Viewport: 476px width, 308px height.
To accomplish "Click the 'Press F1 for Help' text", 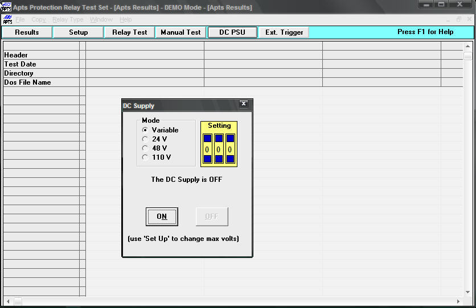I will tap(425, 32).
